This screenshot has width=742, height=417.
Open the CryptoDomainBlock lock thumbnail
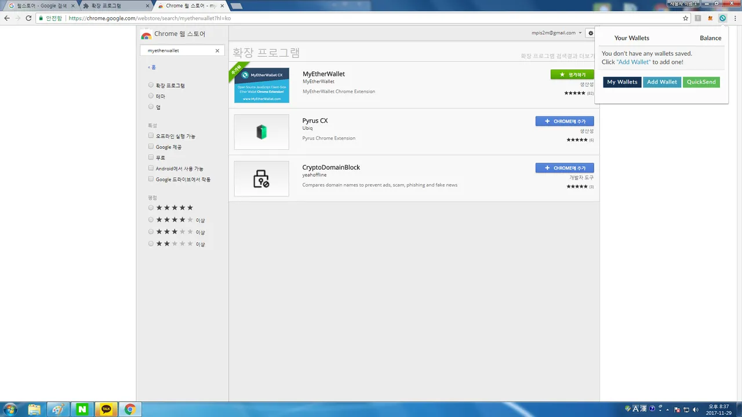click(x=261, y=178)
